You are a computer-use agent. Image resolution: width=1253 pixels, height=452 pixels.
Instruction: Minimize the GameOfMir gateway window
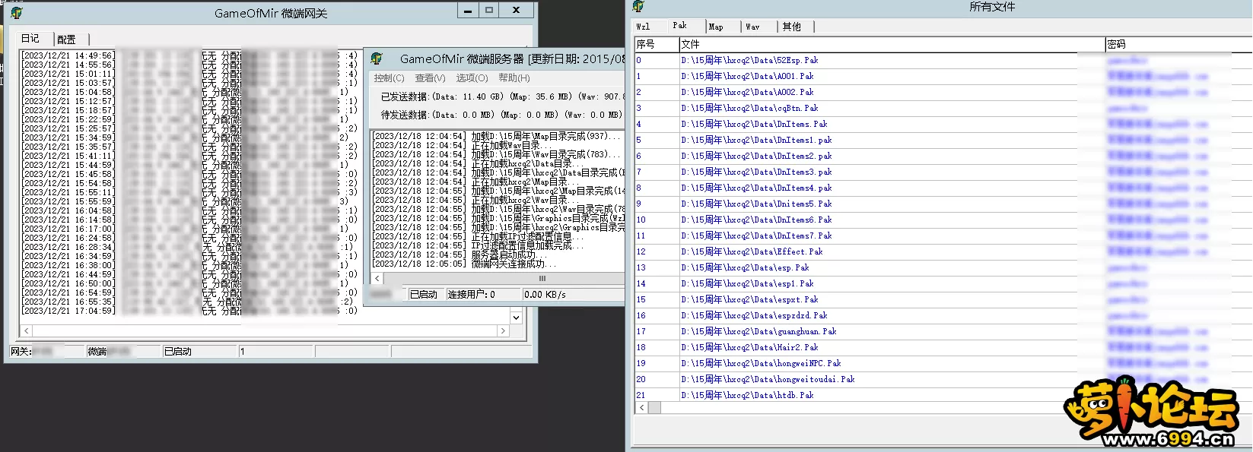click(x=467, y=11)
